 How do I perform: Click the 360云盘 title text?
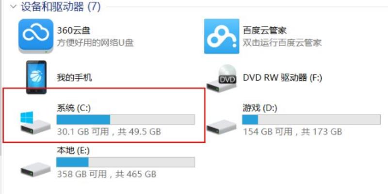[74, 30]
